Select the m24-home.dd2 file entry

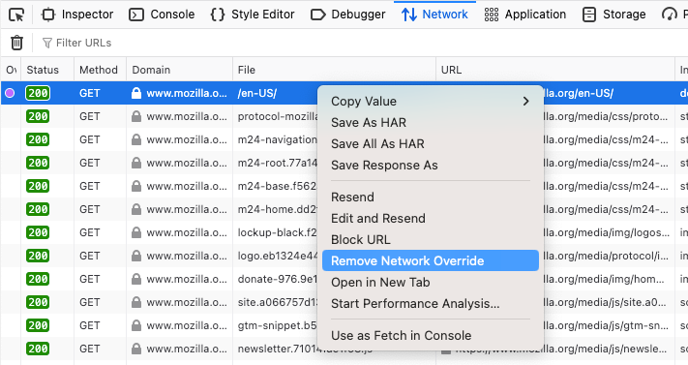pos(278,209)
